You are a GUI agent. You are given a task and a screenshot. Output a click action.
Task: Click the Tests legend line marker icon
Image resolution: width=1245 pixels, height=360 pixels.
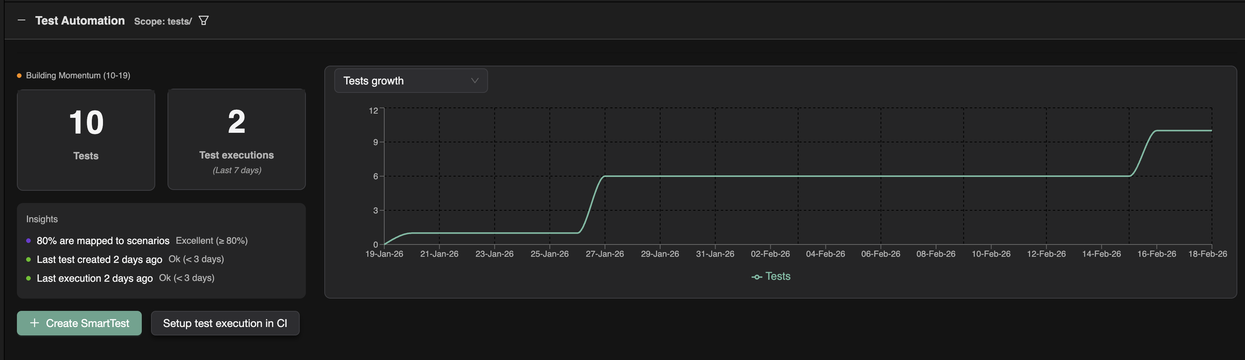pyautogui.click(x=756, y=277)
